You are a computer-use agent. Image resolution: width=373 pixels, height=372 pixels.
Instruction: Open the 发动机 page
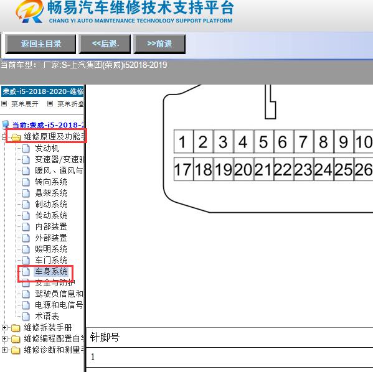[x=47, y=148]
